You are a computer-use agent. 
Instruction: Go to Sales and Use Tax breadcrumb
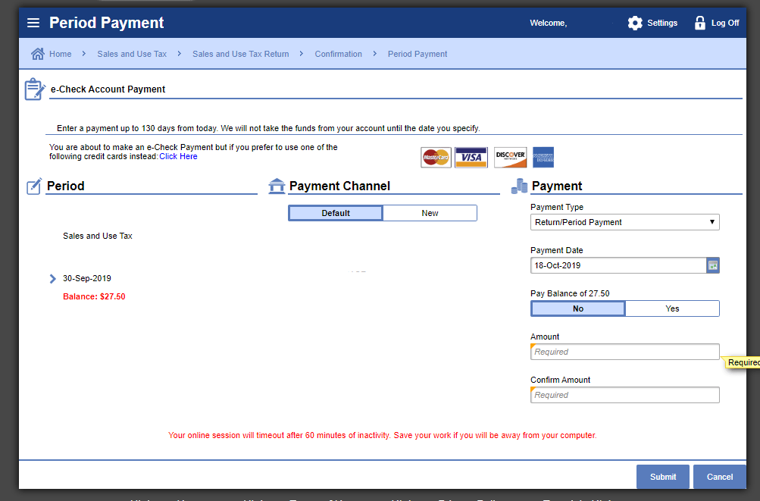(132, 54)
